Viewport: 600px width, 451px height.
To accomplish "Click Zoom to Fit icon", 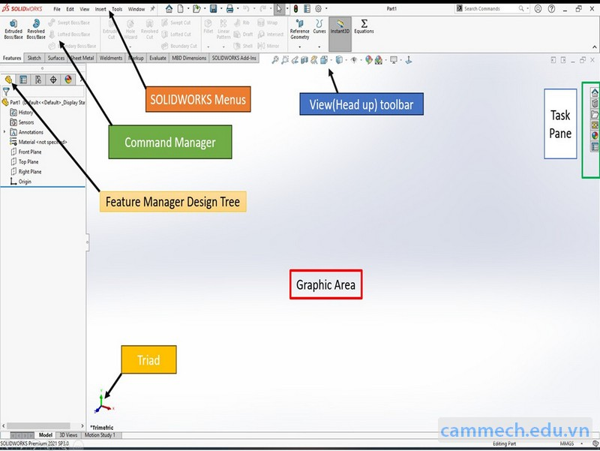I will (x=275, y=60).
